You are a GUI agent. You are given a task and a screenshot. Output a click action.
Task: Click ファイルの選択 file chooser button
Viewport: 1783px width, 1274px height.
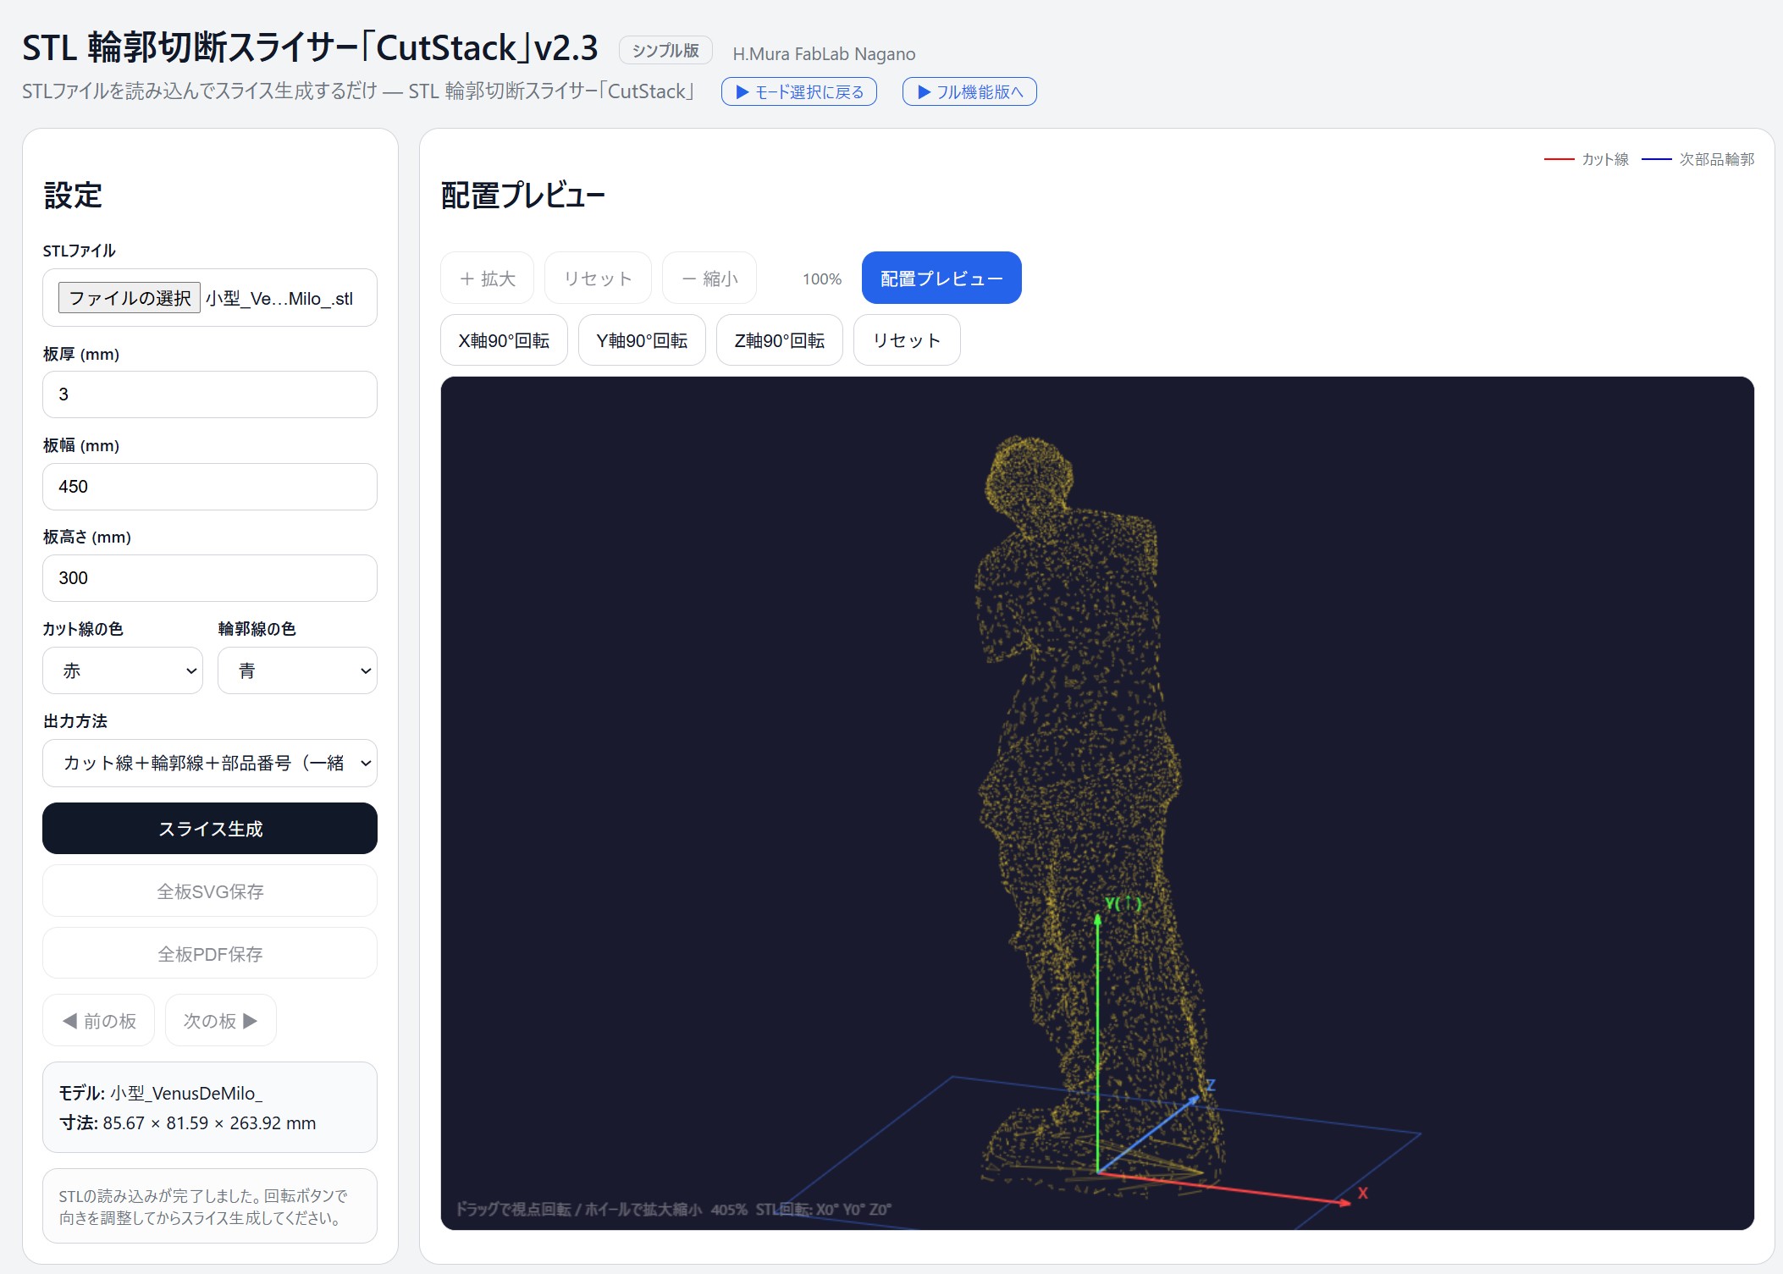[130, 298]
